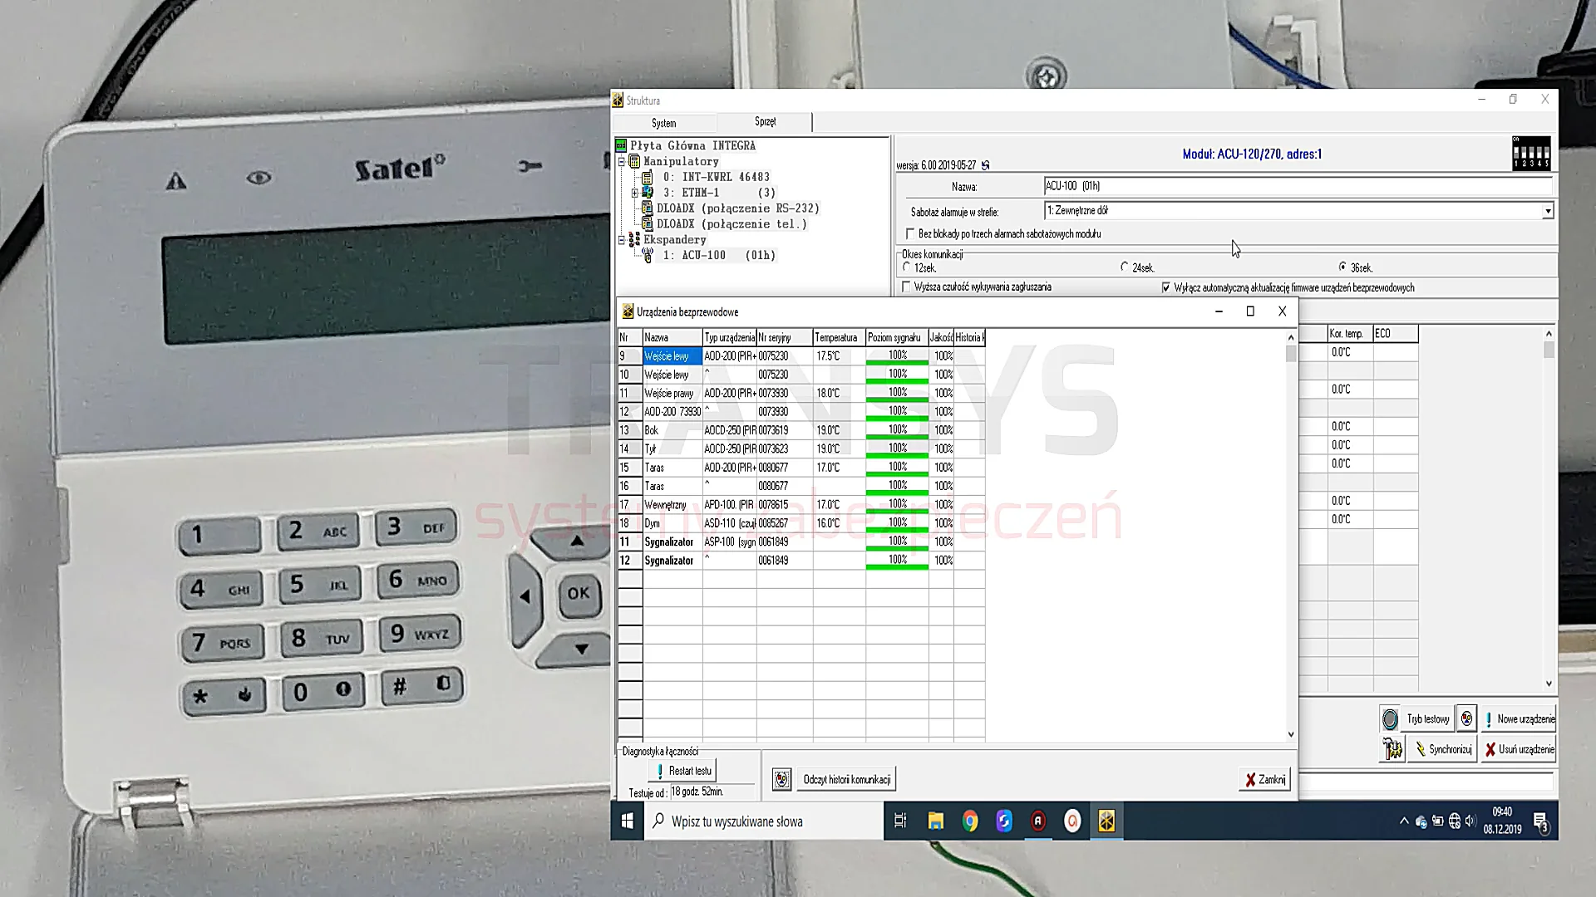The image size is (1596, 897).
Task: Select tree item "1: ACU-100 (01h)"
Action: [719, 256]
